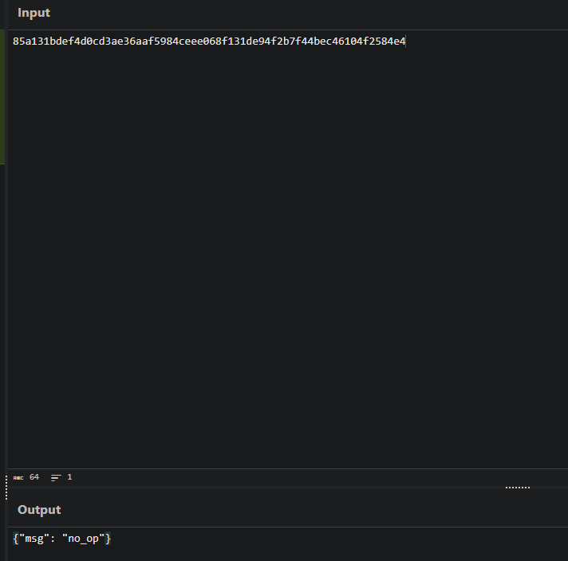Click empty space in Input status bar
The image size is (568, 561).
pos(287,477)
